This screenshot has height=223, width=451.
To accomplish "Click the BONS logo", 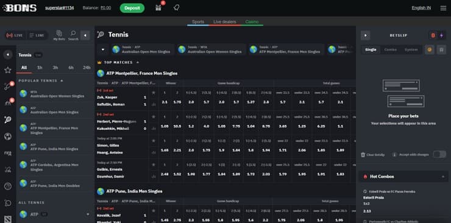I will pyautogui.click(x=20, y=8).
